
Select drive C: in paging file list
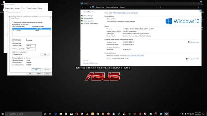pos(31,29)
